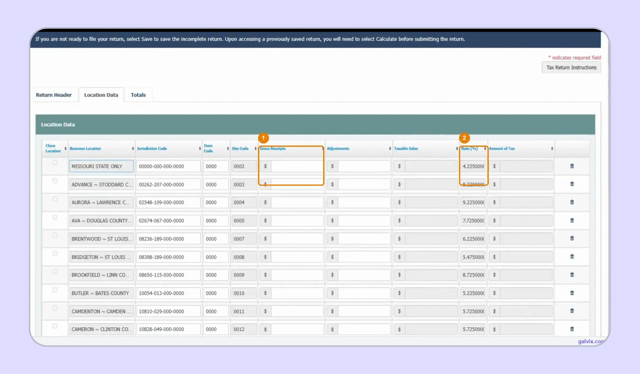Click jurisdiction code 02548-109-000-0000
The image size is (640, 374).
(168, 202)
